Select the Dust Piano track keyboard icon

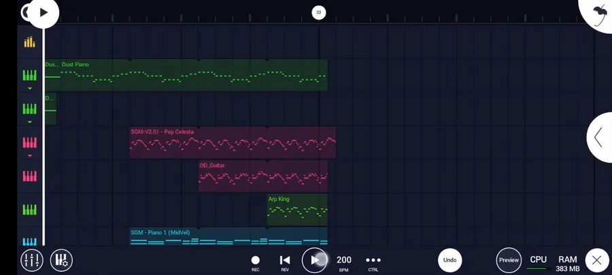(x=30, y=75)
